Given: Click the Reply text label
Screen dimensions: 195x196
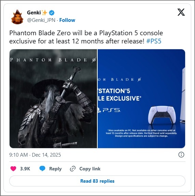Looking at the screenshot, I should pos(55,169).
